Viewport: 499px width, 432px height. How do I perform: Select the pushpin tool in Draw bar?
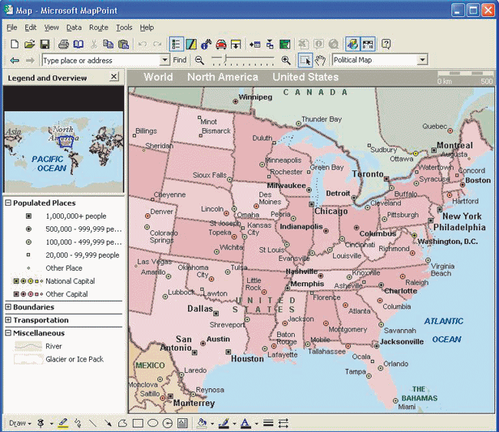coord(41,423)
